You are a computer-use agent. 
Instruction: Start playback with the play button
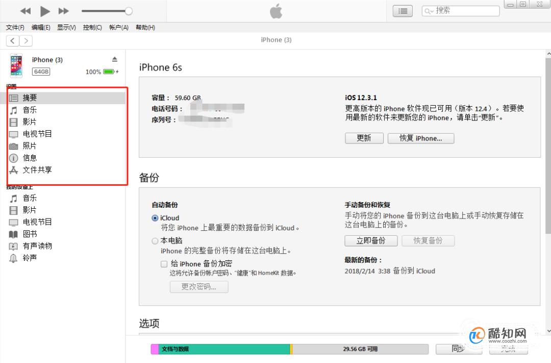[44, 11]
